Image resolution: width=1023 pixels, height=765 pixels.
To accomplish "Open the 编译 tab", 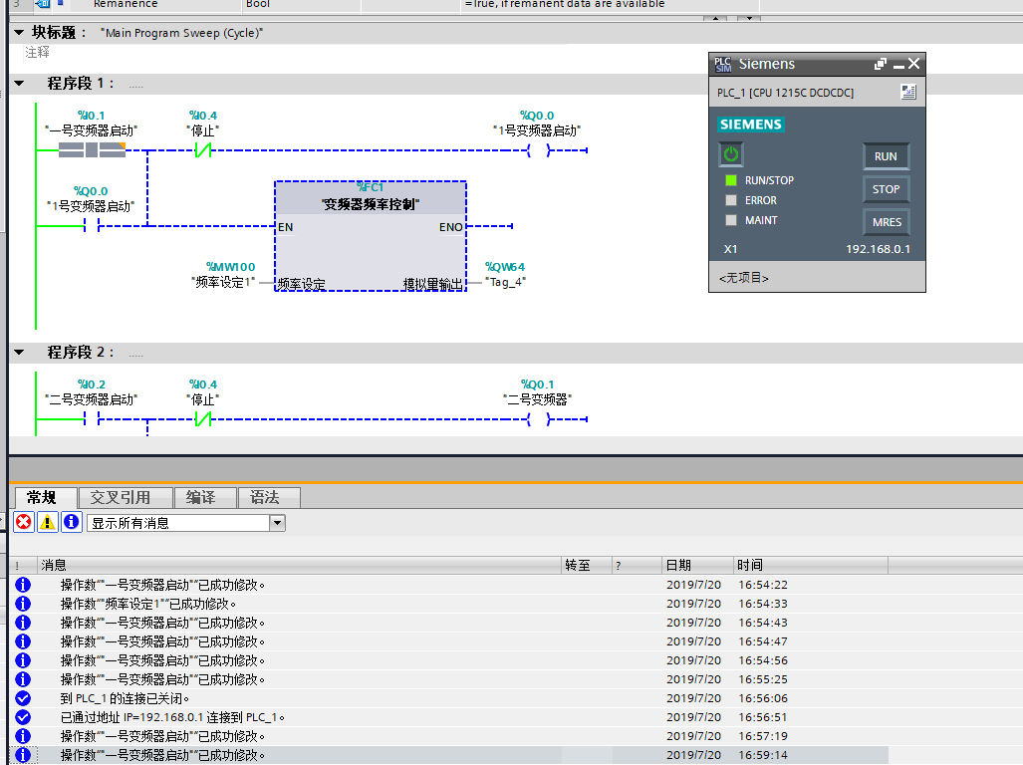I will 200,497.
